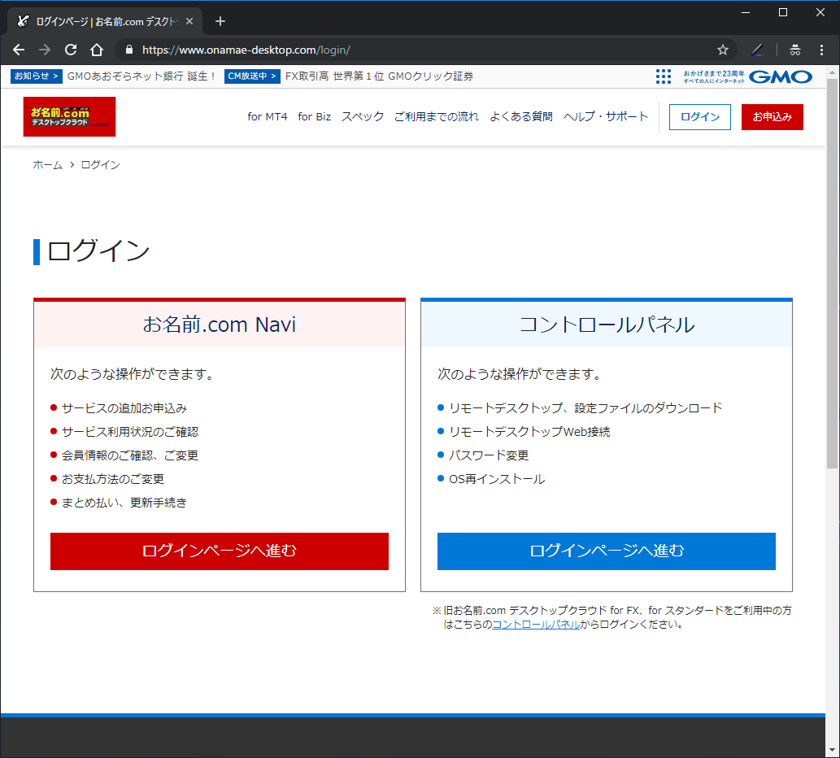Open the for Biz menu item
Viewport: 840px width, 758px height.
[x=315, y=117]
